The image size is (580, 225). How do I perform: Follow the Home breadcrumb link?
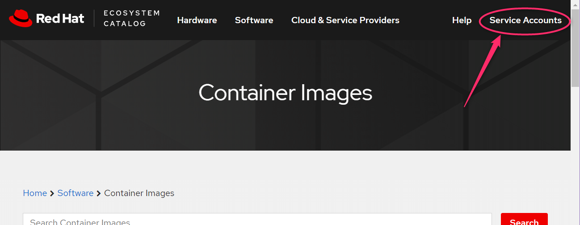tap(35, 193)
